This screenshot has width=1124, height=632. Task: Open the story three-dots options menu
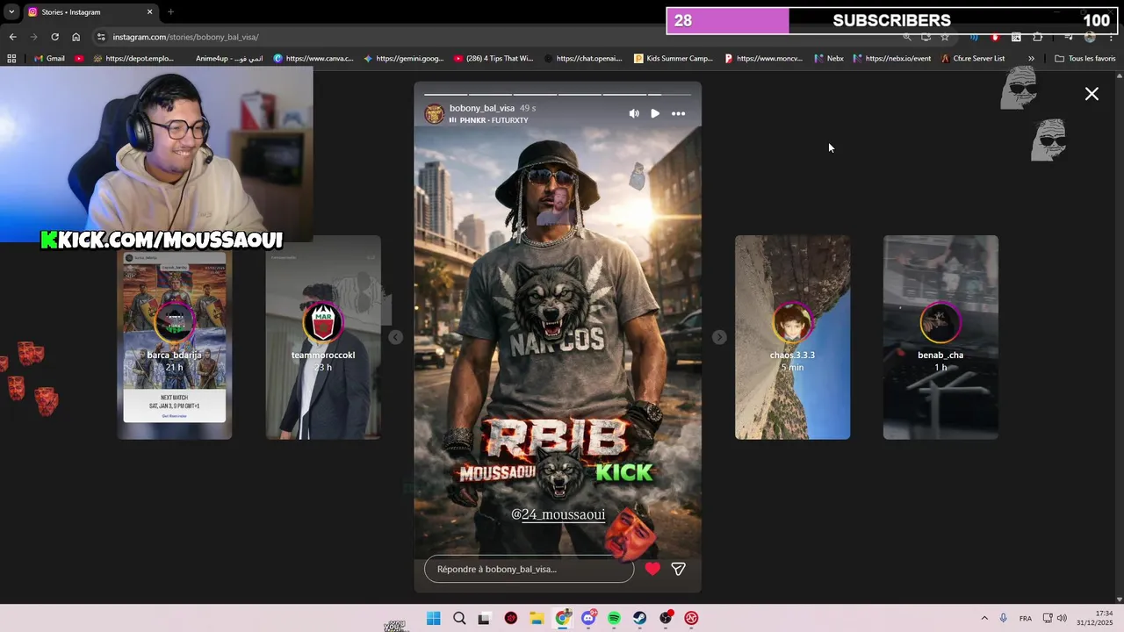coord(678,113)
